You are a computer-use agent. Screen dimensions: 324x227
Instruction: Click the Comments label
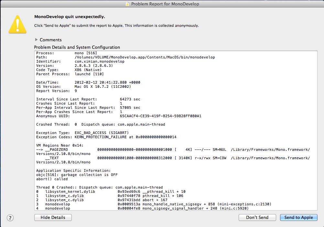tap(51, 40)
